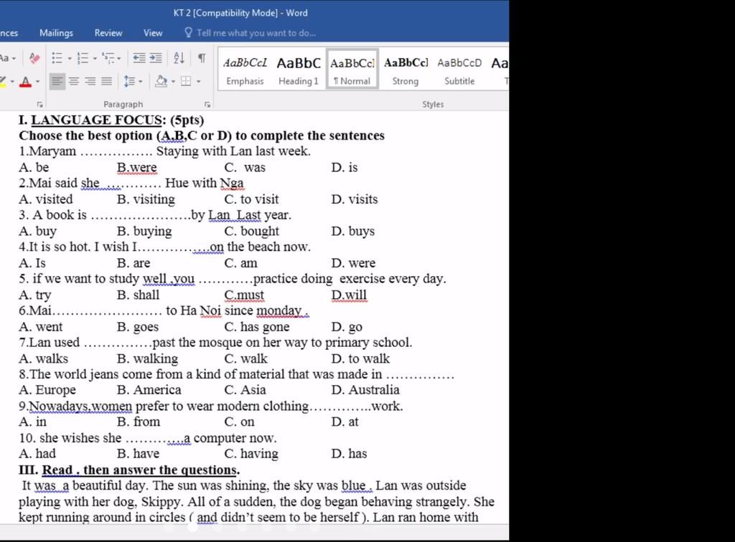Screen dimensions: 735x542
Task: Click answer 'D. were' in question 4
Action: click(x=353, y=263)
